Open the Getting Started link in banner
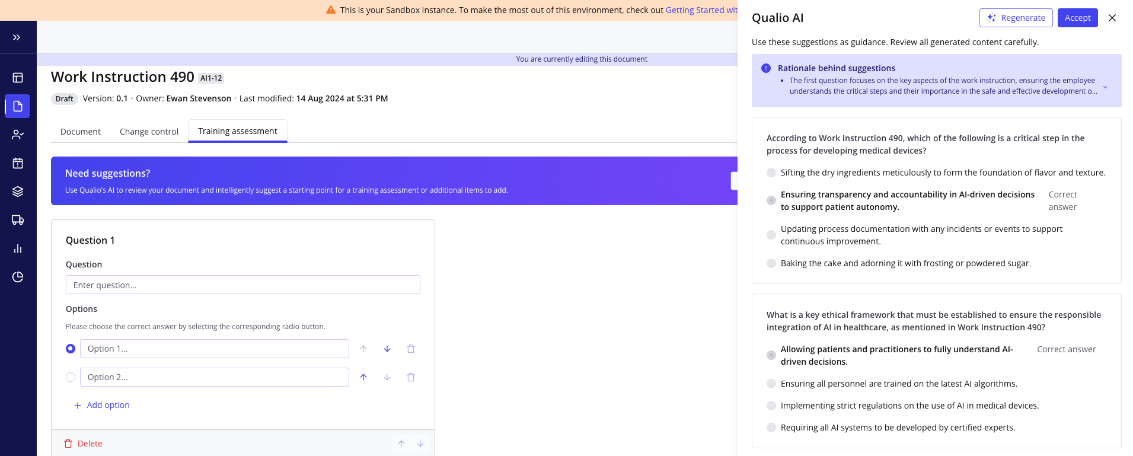 [701, 10]
